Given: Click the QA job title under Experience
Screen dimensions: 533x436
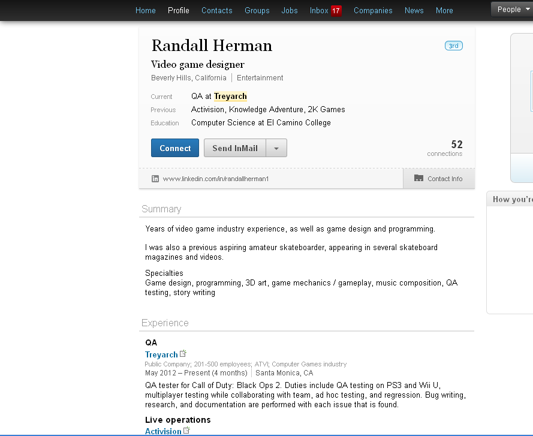Looking at the screenshot, I should pyautogui.click(x=151, y=342).
